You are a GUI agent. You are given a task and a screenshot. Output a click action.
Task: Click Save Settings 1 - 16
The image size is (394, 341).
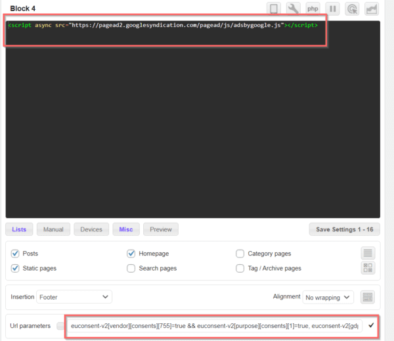click(345, 229)
